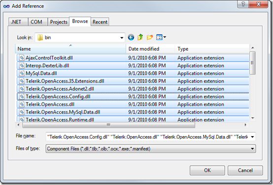The width and height of the screenshot is (273, 185).
Task: Click the vertical scrollbar thumb
Action: [x=252, y=63]
